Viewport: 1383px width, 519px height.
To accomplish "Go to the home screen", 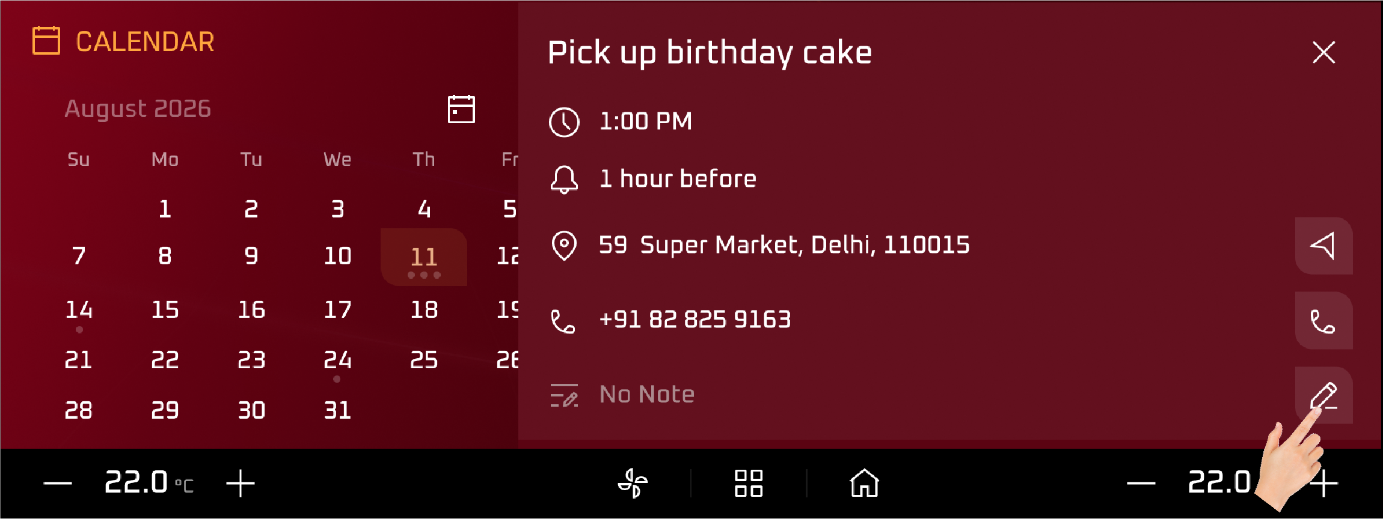I will (x=864, y=483).
